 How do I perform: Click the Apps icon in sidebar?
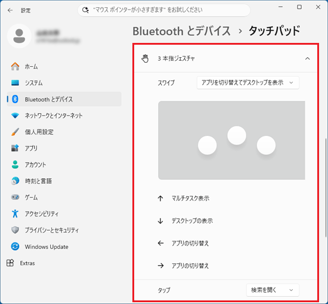coord(15,148)
